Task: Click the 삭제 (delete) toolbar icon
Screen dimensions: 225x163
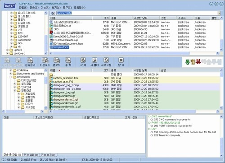Action: (x=83, y=60)
